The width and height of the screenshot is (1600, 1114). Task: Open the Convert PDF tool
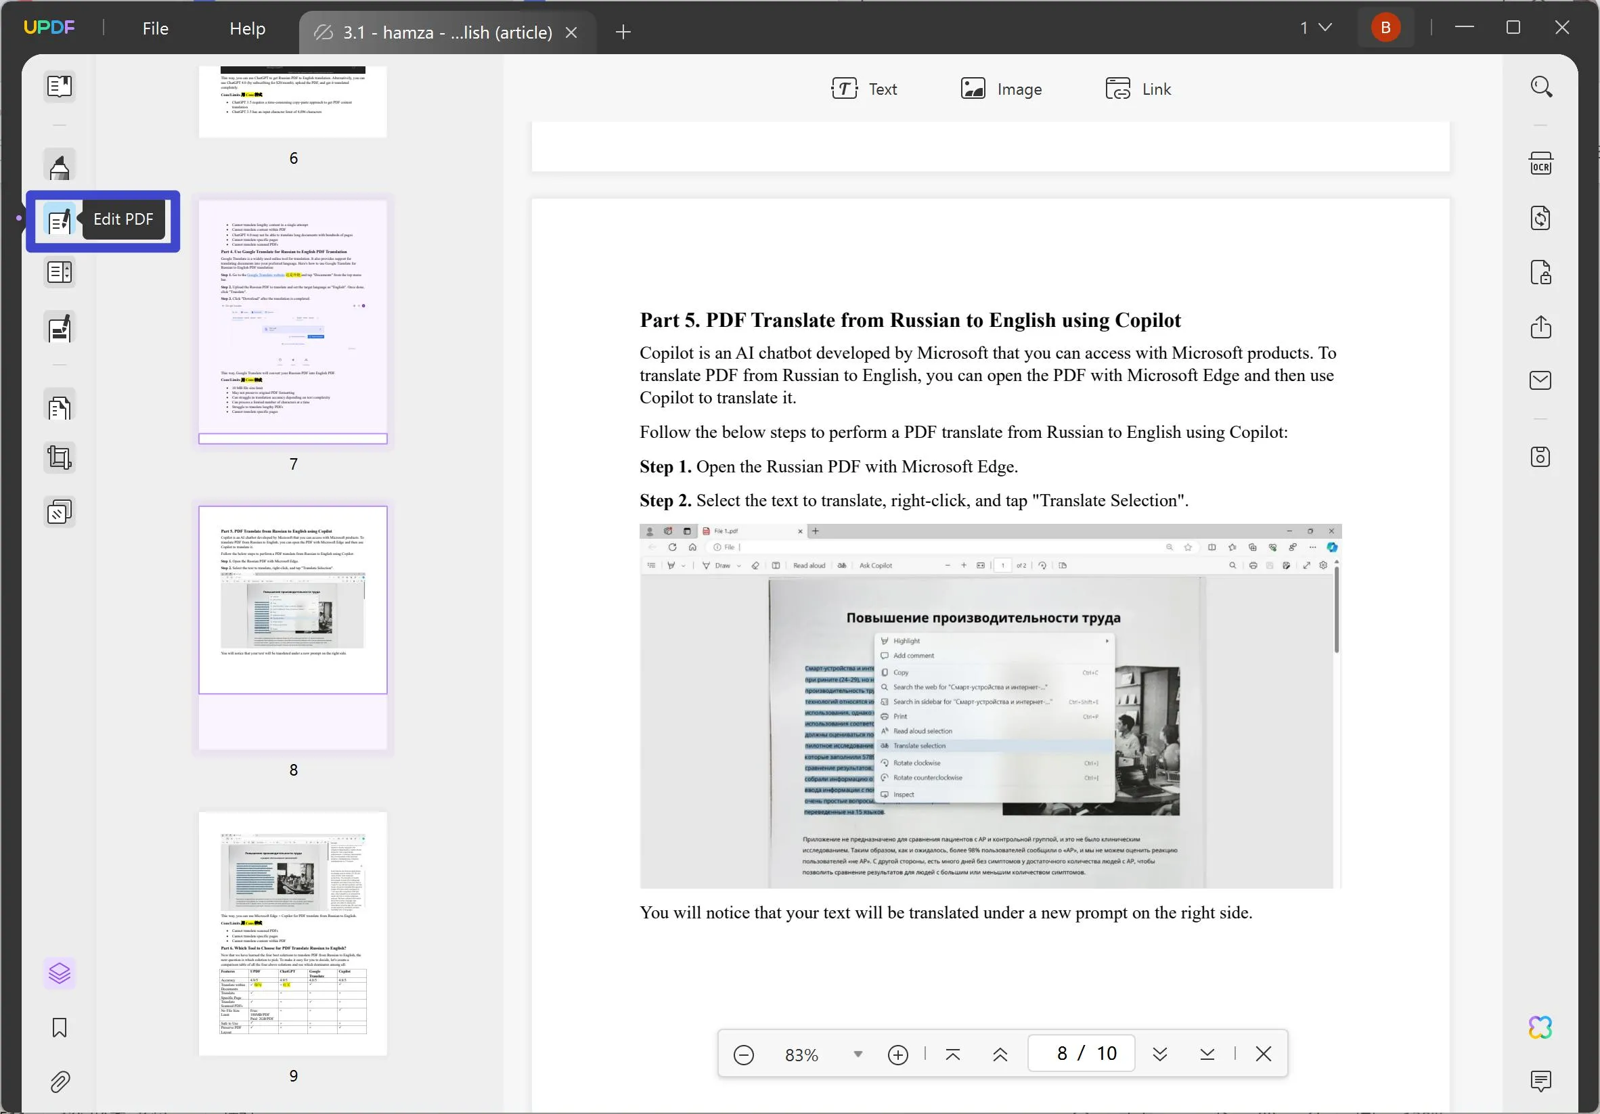pyautogui.click(x=1540, y=218)
